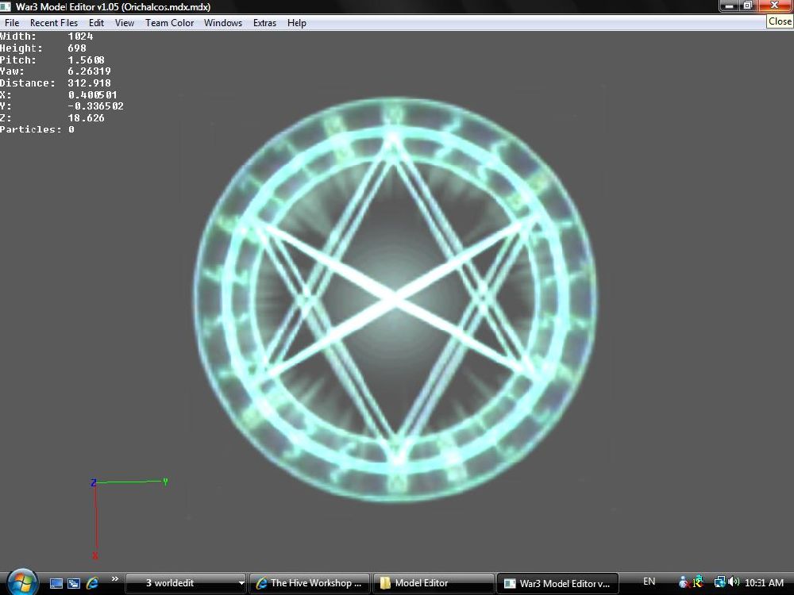Click the Yaw value 6.26319
The image size is (794, 595).
89,71
